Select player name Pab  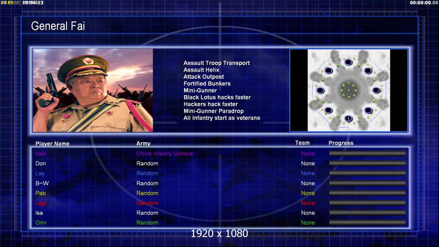(x=40, y=193)
